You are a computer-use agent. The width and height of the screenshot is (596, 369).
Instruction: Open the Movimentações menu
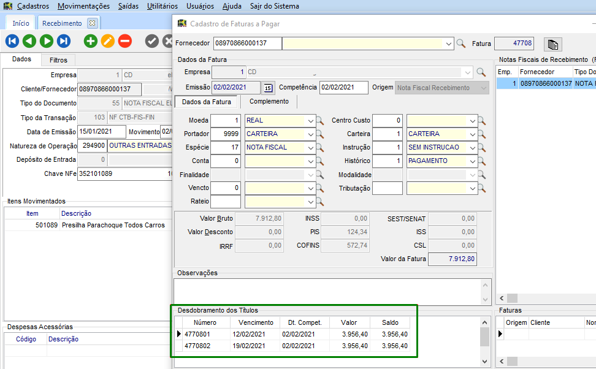point(84,6)
